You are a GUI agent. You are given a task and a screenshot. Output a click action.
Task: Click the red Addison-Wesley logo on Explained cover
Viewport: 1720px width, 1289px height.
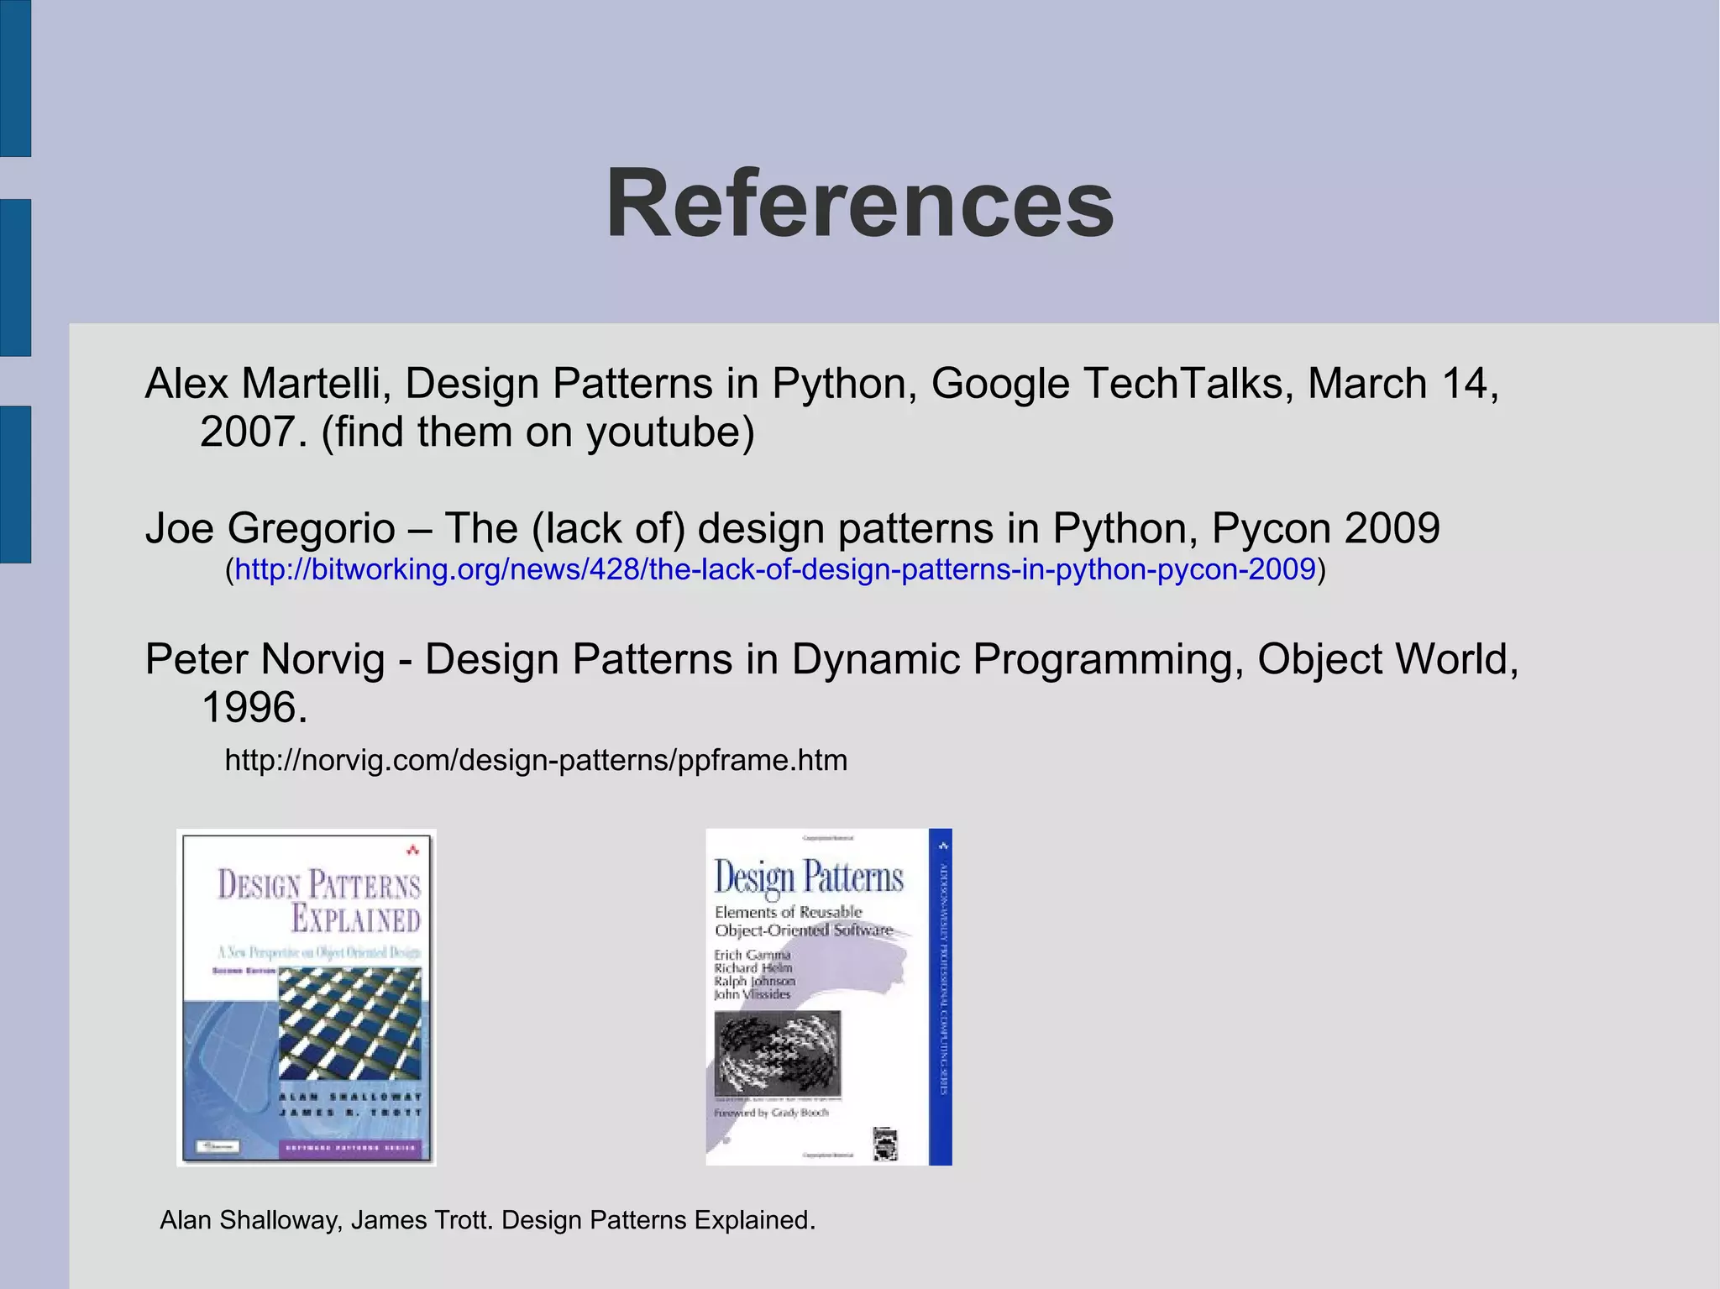click(412, 850)
